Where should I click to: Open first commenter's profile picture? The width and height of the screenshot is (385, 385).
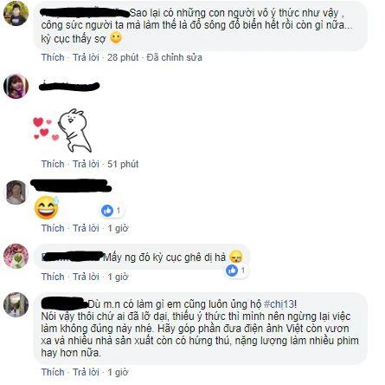click(16, 13)
